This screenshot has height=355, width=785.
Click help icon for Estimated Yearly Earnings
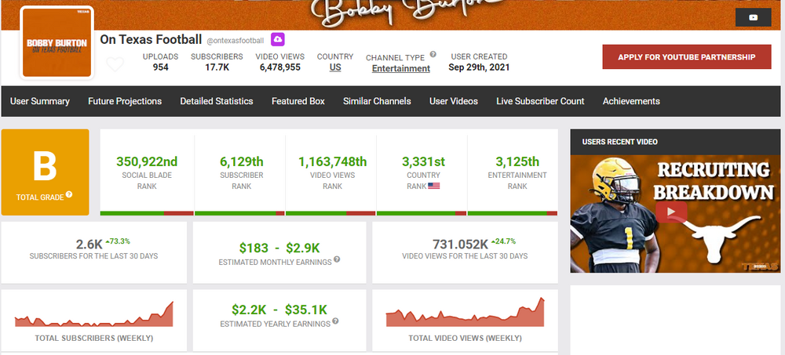(x=335, y=321)
